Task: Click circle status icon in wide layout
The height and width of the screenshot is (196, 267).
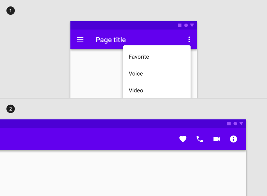Action: pyautogui.click(x=235, y=123)
